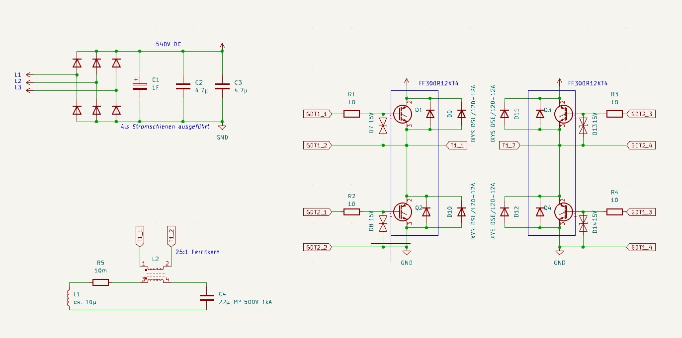Click the GND symbol below capacitor C3
The width and height of the screenshot is (682, 338).
pos(222,128)
